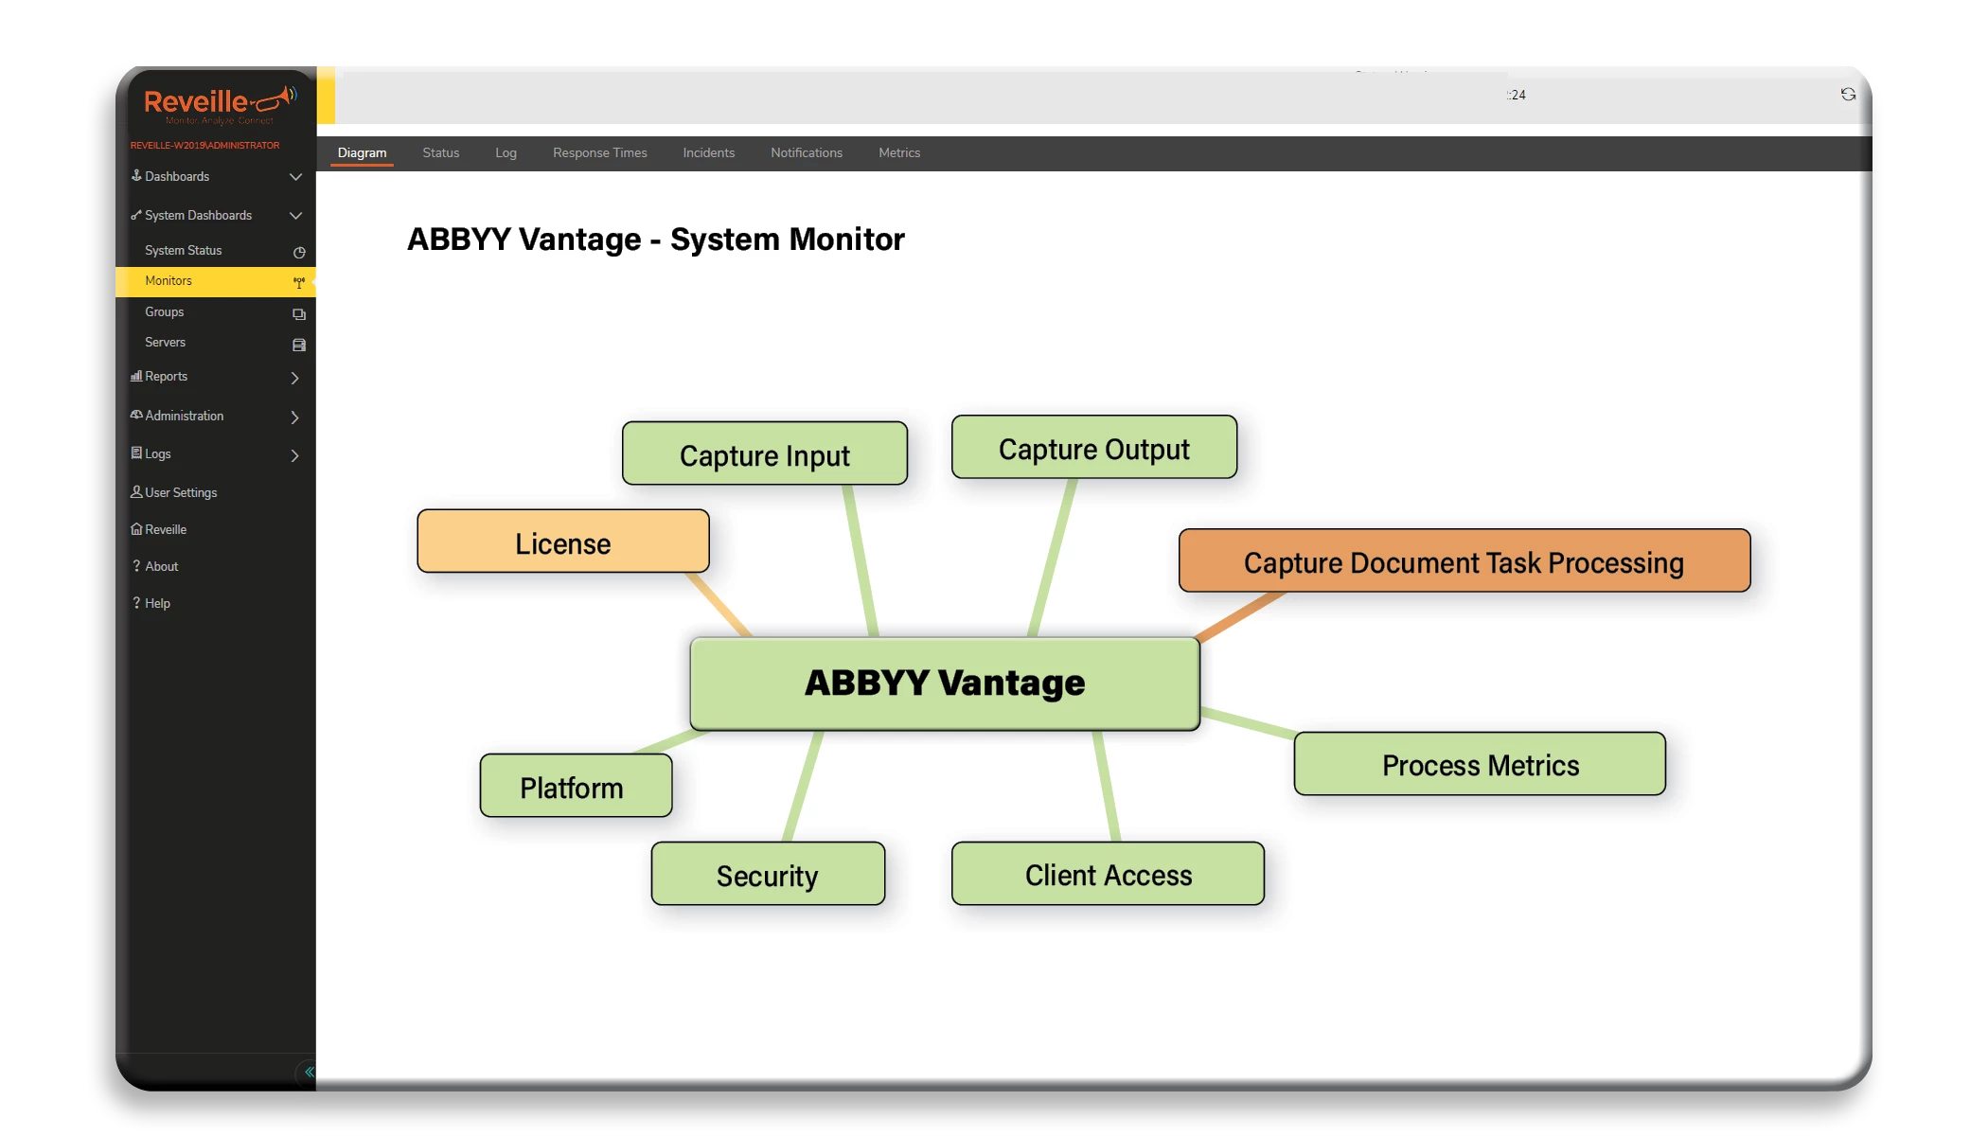Click the User Settings person icon
Screen dimensions: 1988x1136
click(x=136, y=491)
